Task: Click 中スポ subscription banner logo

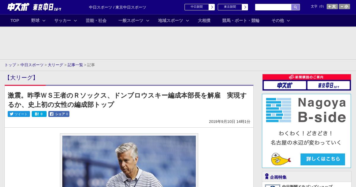Action: click(x=285, y=85)
